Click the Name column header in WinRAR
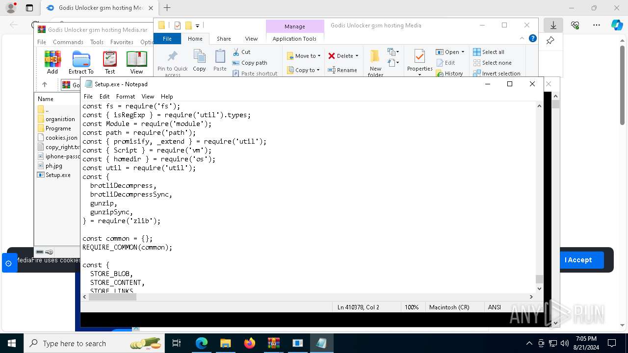 46,99
